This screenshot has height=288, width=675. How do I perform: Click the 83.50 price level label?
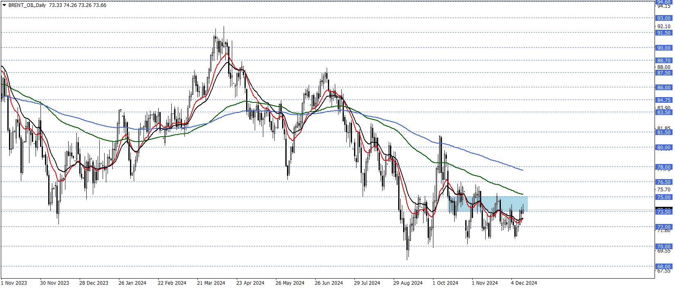pos(664,112)
